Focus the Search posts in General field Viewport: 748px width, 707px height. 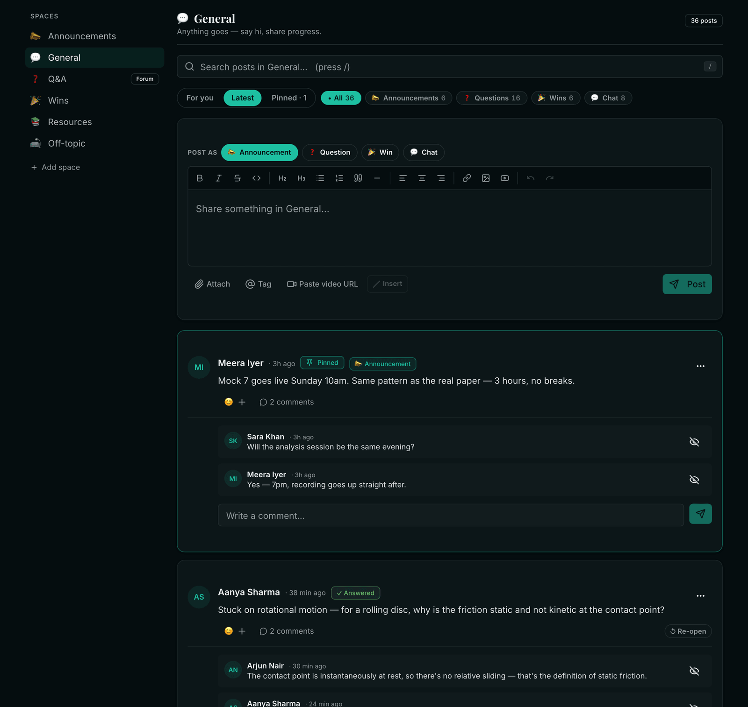[450, 67]
